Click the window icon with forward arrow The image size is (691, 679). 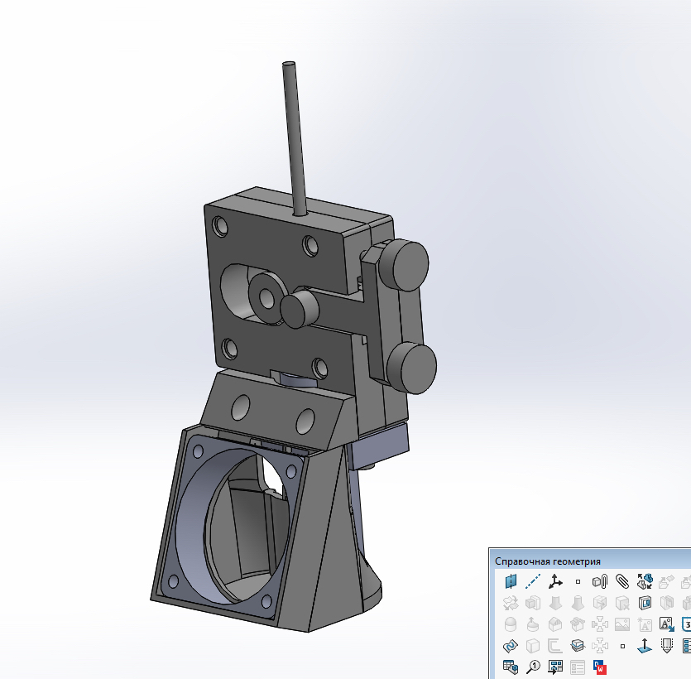[554, 665]
